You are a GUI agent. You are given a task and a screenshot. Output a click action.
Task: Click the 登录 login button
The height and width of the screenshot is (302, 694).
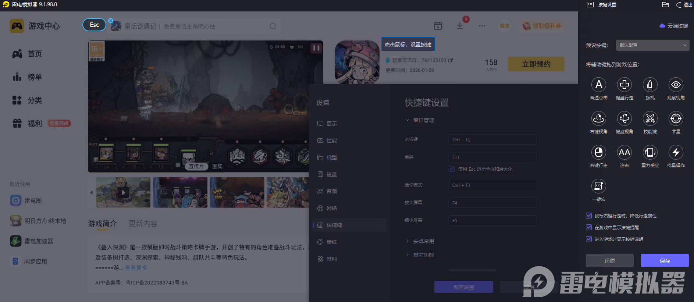click(x=505, y=26)
